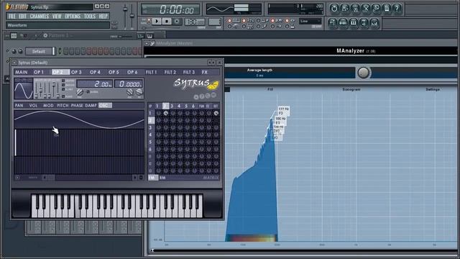
Task: Open the CHANNELS menu
Action: point(40,16)
